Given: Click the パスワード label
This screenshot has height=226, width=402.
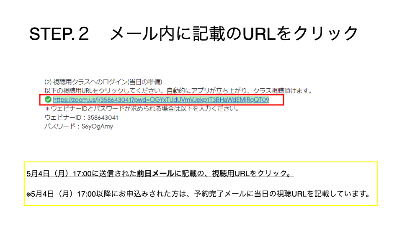Looking at the screenshot, I should [x=60, y=126].
